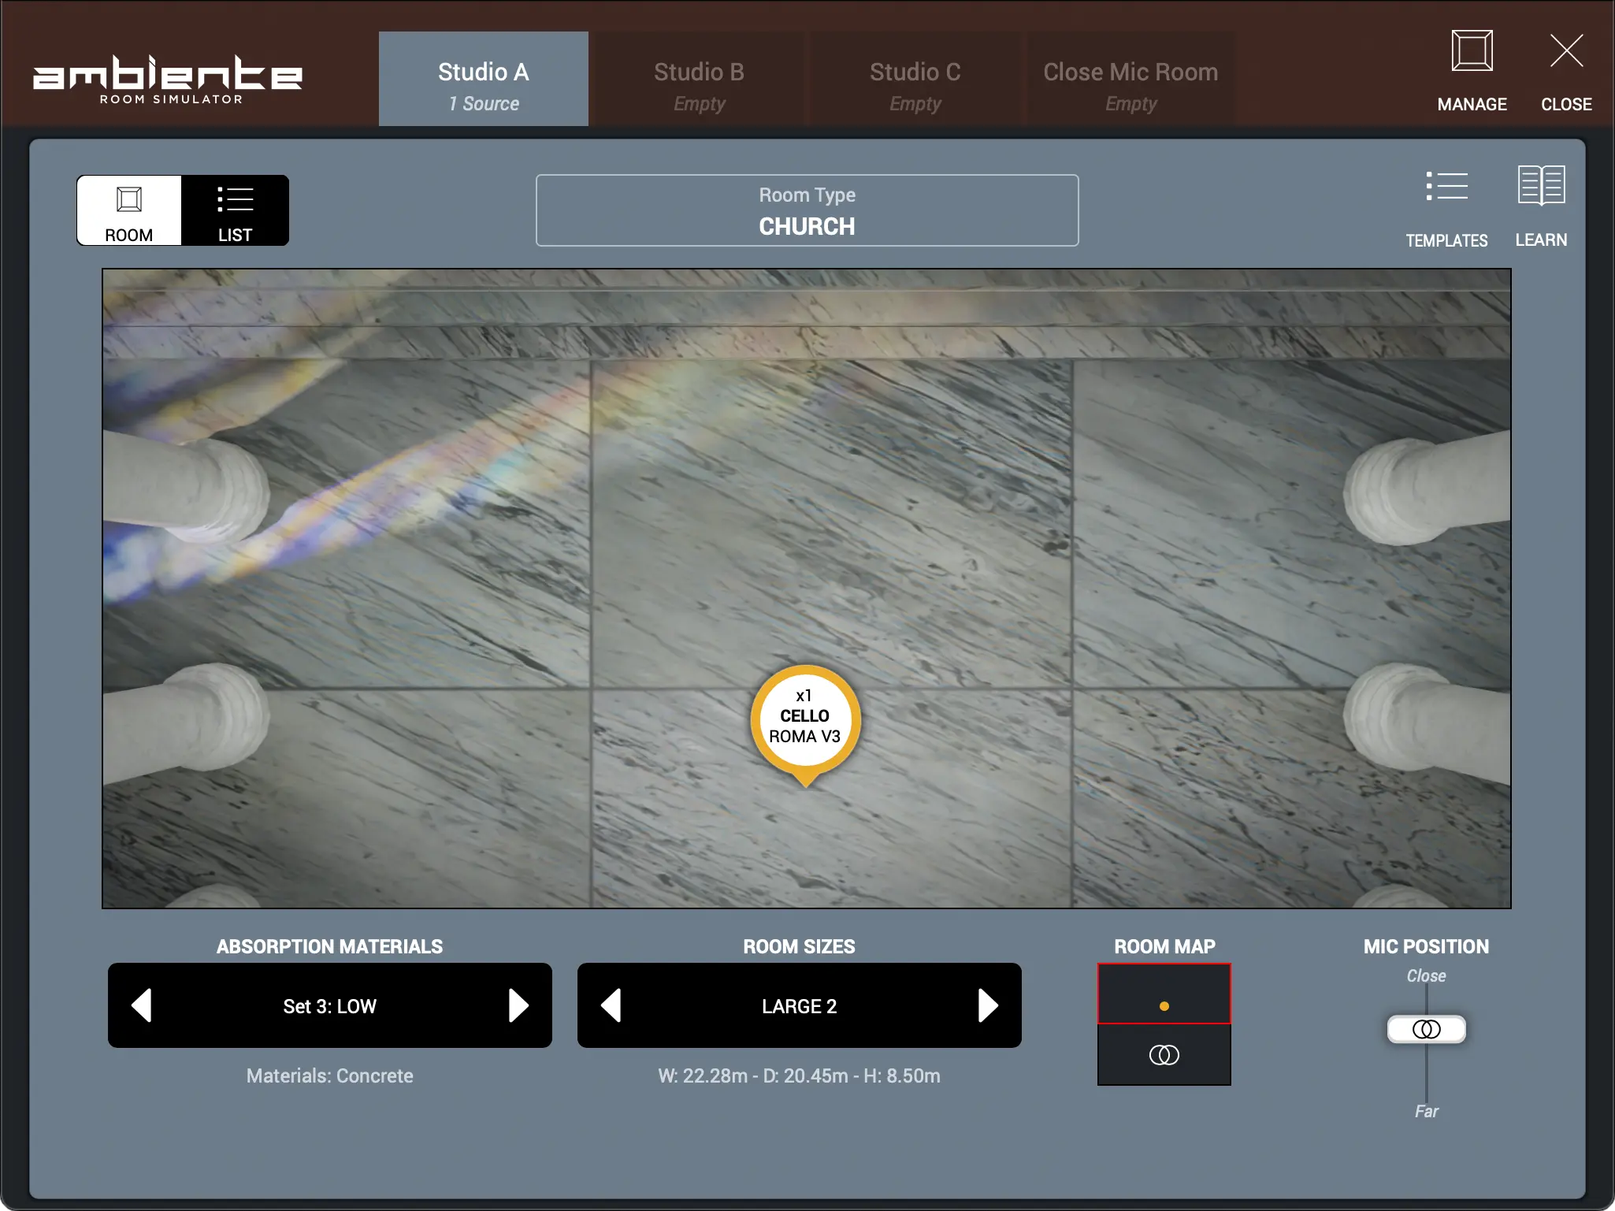Click the orange source dot in Room Map
The height and width of the screenshot is (1211, 1615).
(x=1164, y=1006)
